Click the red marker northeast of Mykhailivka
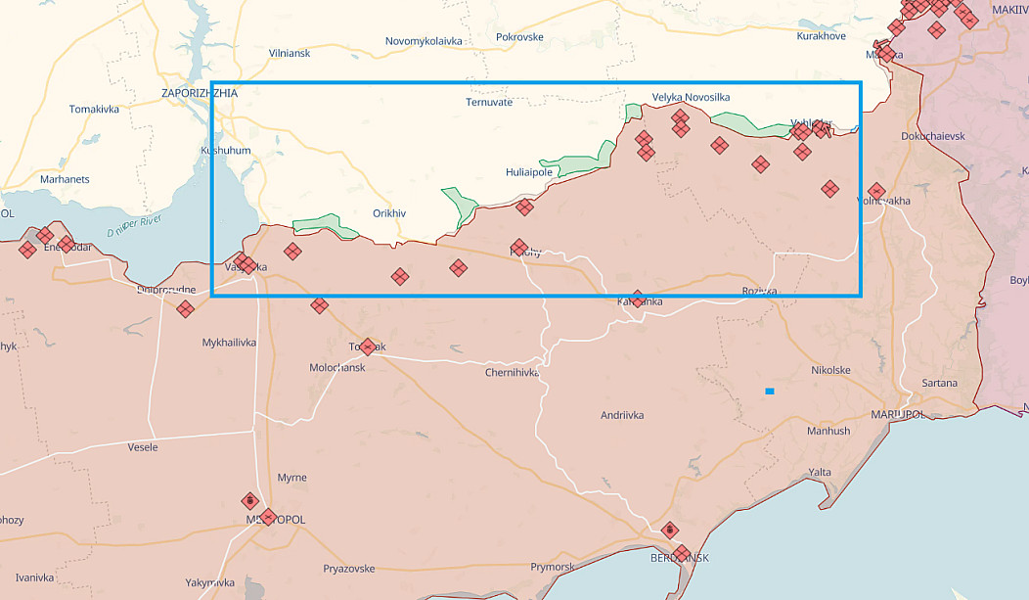Screen dimensions: 1029x600 click(x=319, y=305)
